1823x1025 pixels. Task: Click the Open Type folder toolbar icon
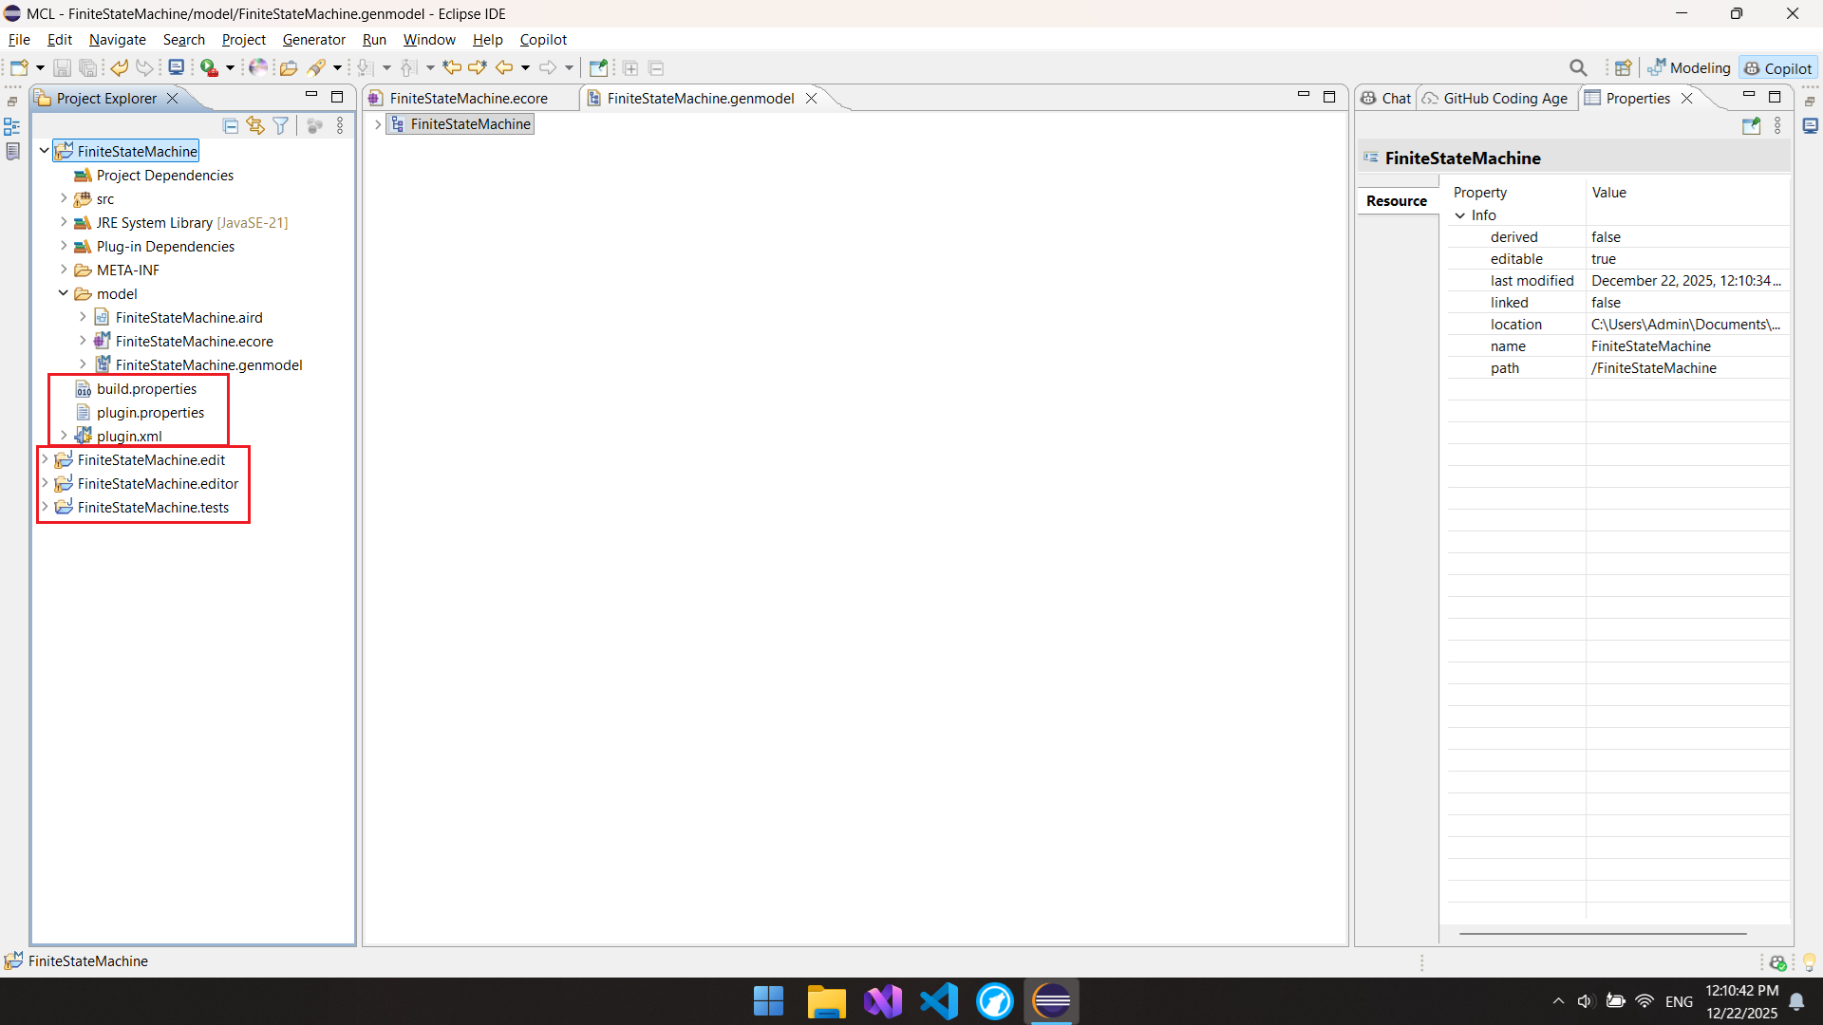pyautogui.click(x=289, y=67)
